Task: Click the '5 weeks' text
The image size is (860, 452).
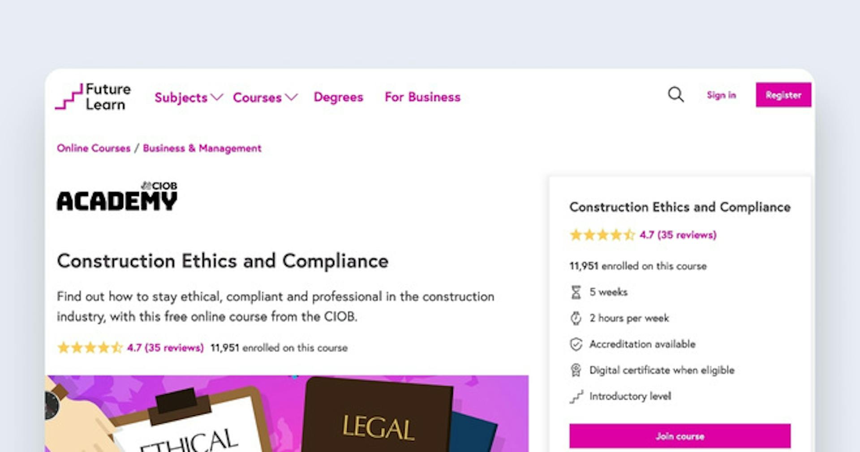Action: 608,292
